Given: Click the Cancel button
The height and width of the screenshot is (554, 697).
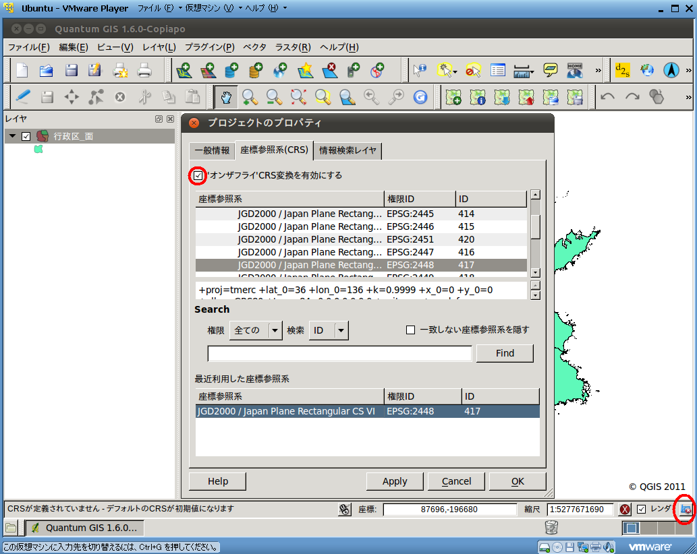Looking at the screenshot, I should point(456,481).
